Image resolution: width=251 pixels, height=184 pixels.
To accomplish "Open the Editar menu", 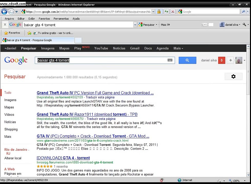I will (21, 18).
